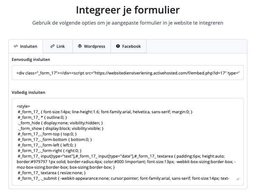Open the Link tab
This screenshot has height=195, width=256.
point(58,46)
